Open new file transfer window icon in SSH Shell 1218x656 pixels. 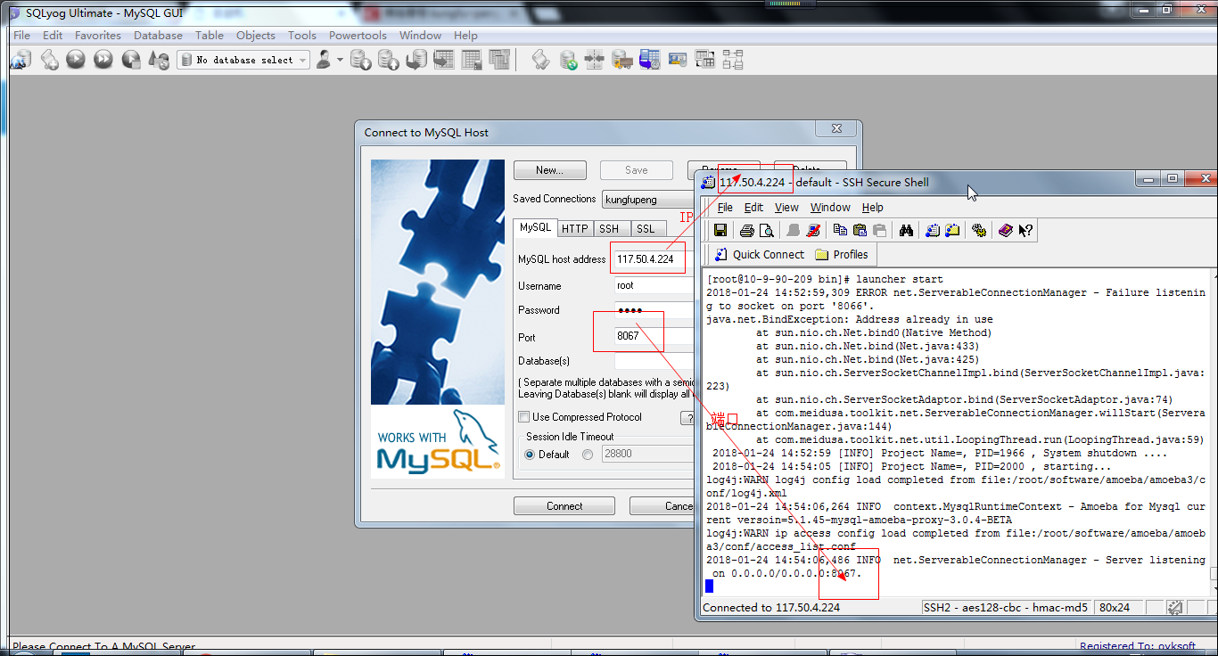pos(952,230)
